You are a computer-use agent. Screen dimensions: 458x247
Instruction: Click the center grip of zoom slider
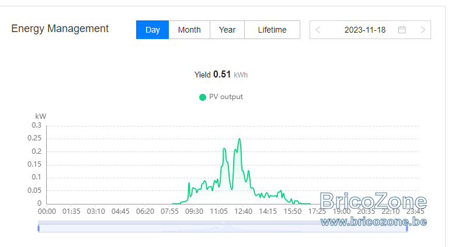(223, 223)
